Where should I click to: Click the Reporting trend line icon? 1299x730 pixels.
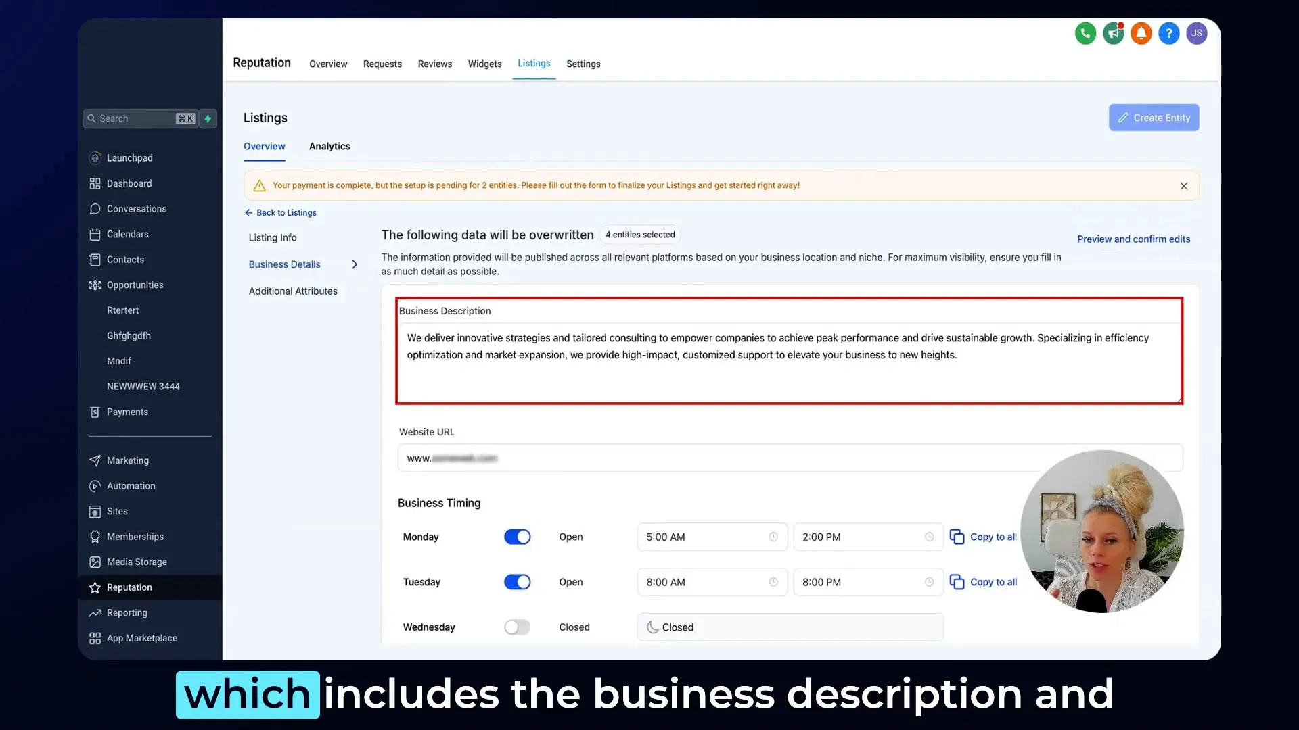95,612
